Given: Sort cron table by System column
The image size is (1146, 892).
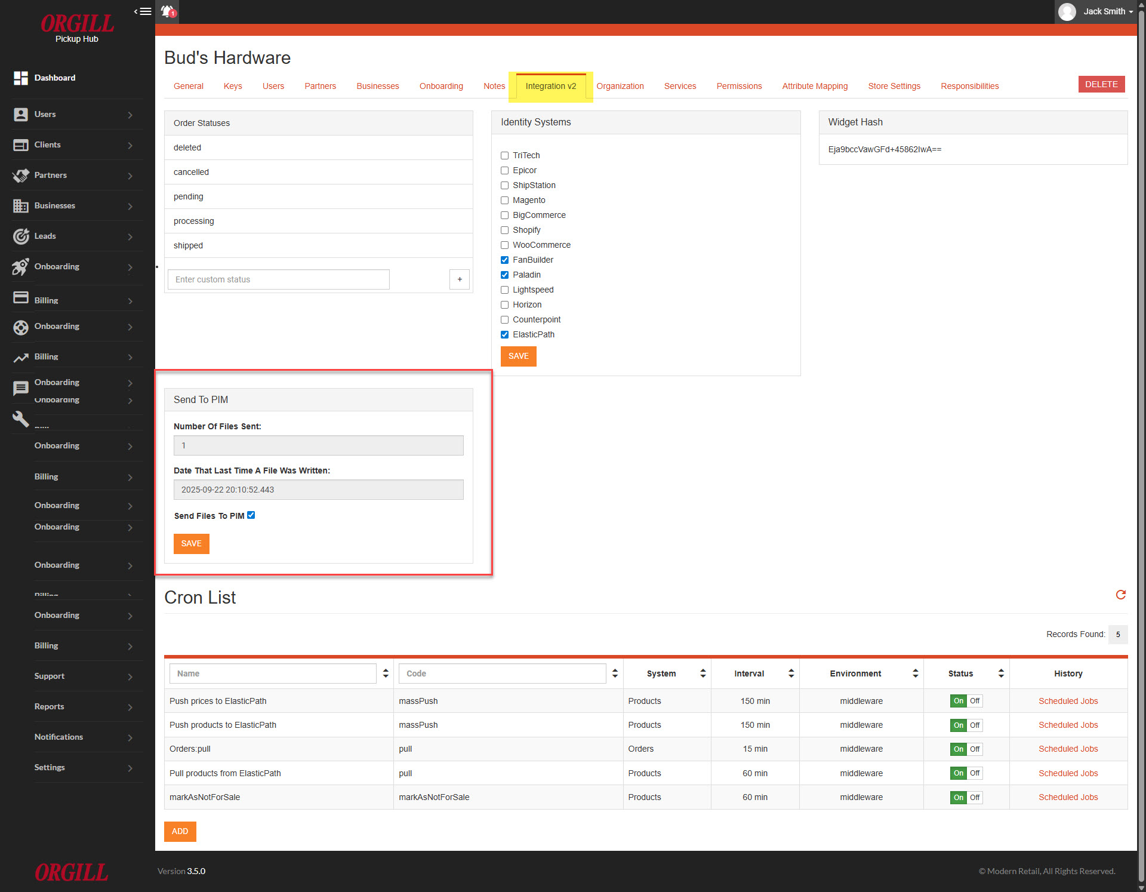Looking at the screenshot, I should 703,673.
